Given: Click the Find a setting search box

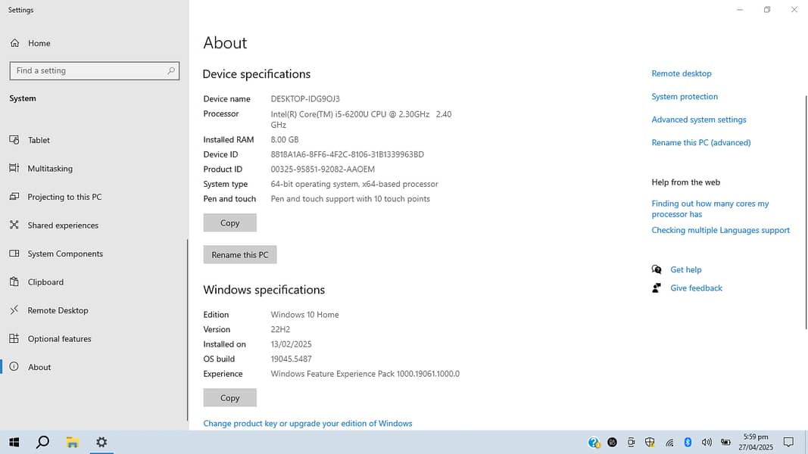Looking at the screenshot, I should [x=95, y=70].
